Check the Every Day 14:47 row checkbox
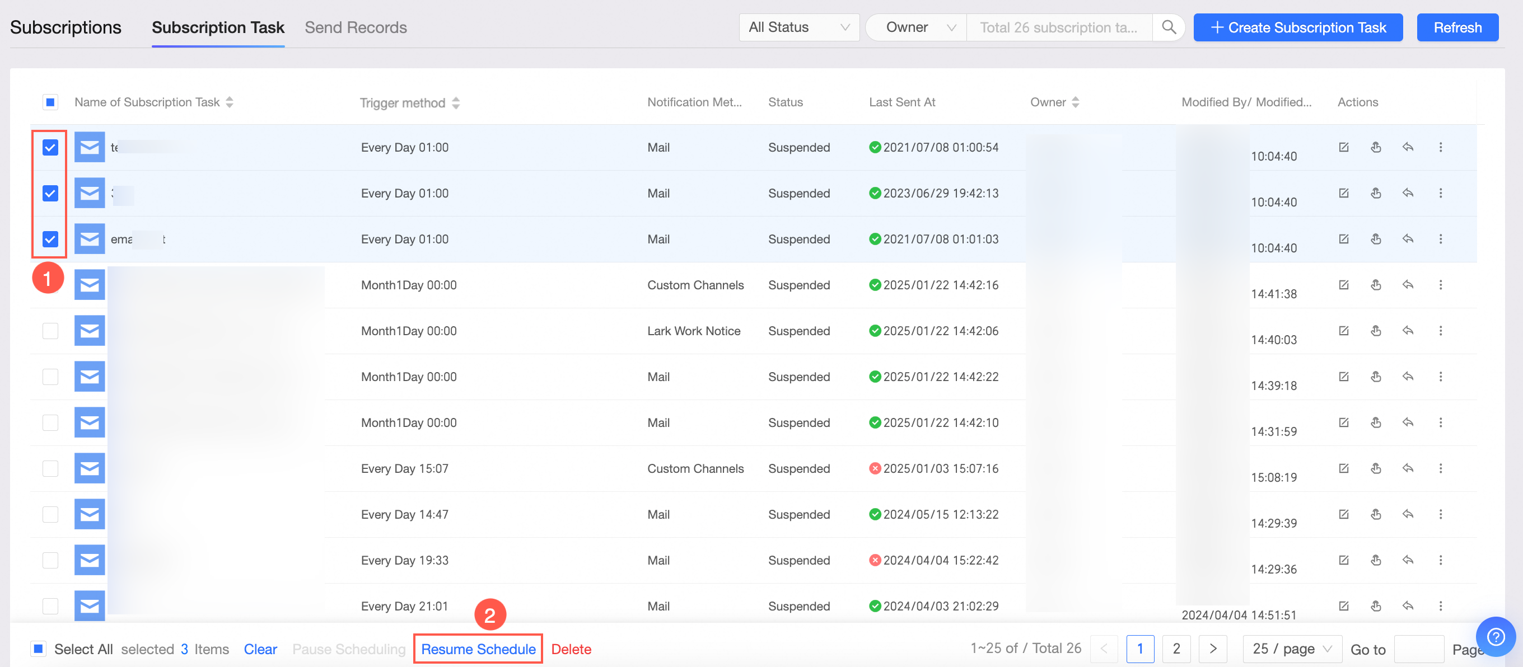 (x=50, y=514)
